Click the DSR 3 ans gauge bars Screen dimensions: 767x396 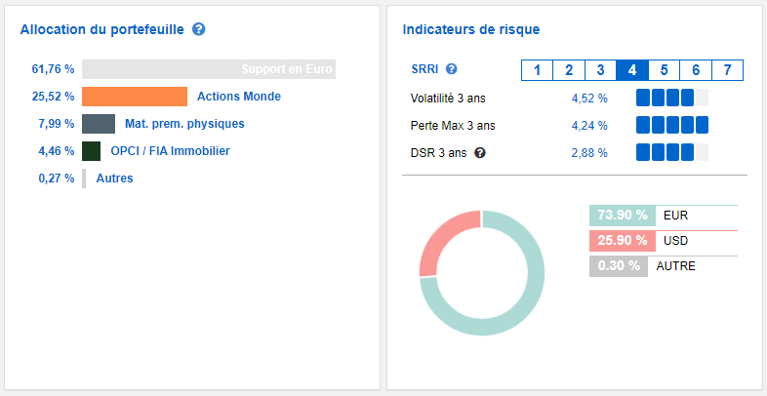(x=672, y=152)
